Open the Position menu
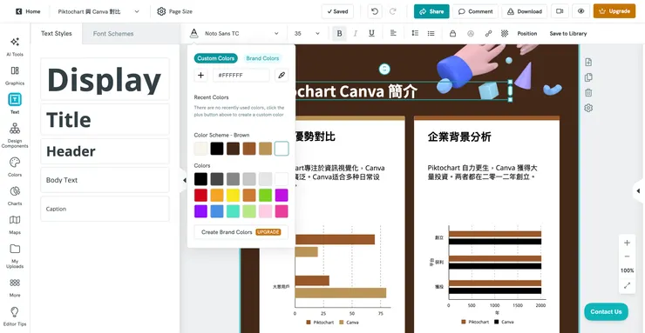 (527, 34)
